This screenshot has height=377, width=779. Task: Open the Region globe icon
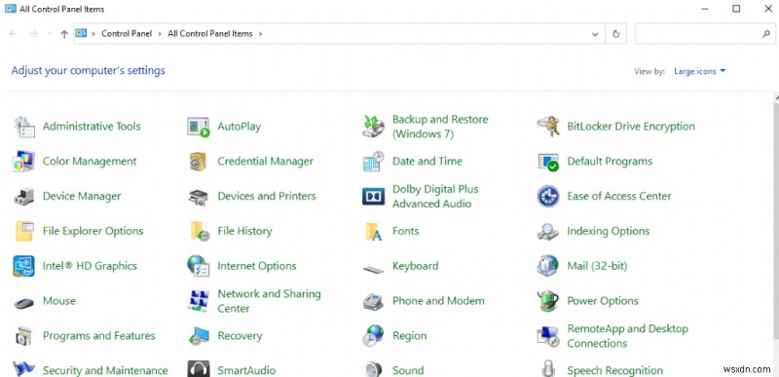pos(373,336)
